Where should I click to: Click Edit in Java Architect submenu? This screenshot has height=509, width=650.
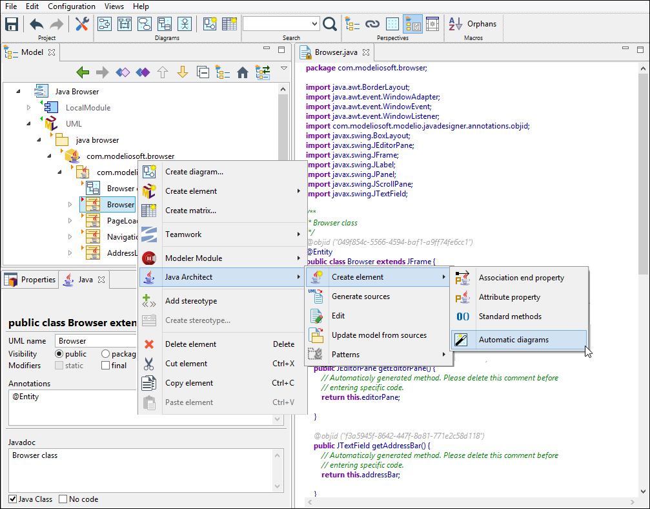(378, 316)
